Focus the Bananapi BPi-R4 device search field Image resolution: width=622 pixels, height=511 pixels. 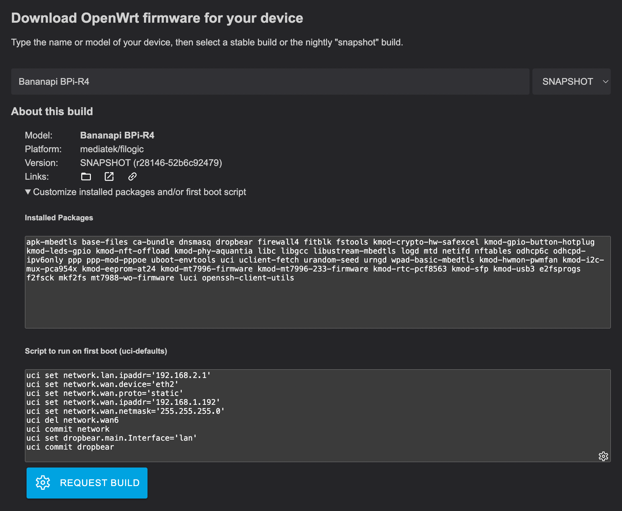point(270,82)
